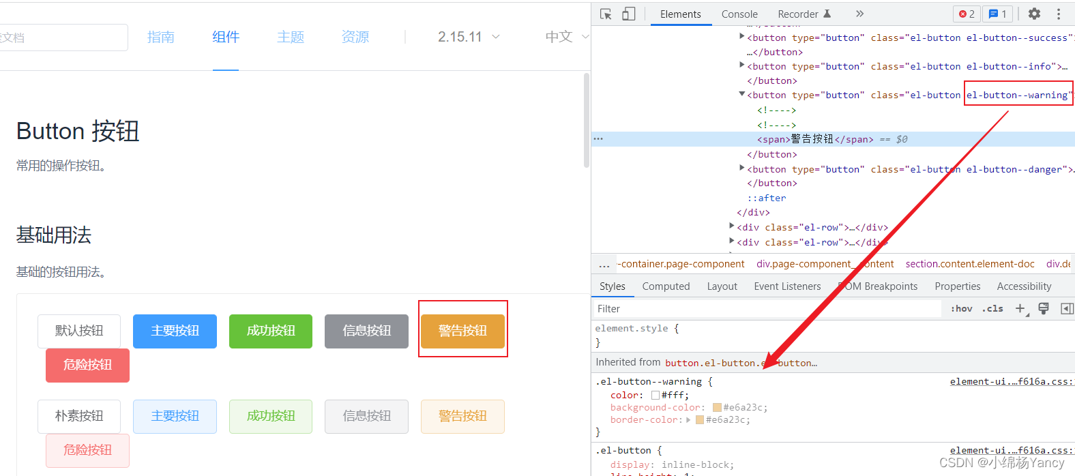Expand the el-button--info button node
The width and height of the screenshot is (1075, 476).
point(742,65)
